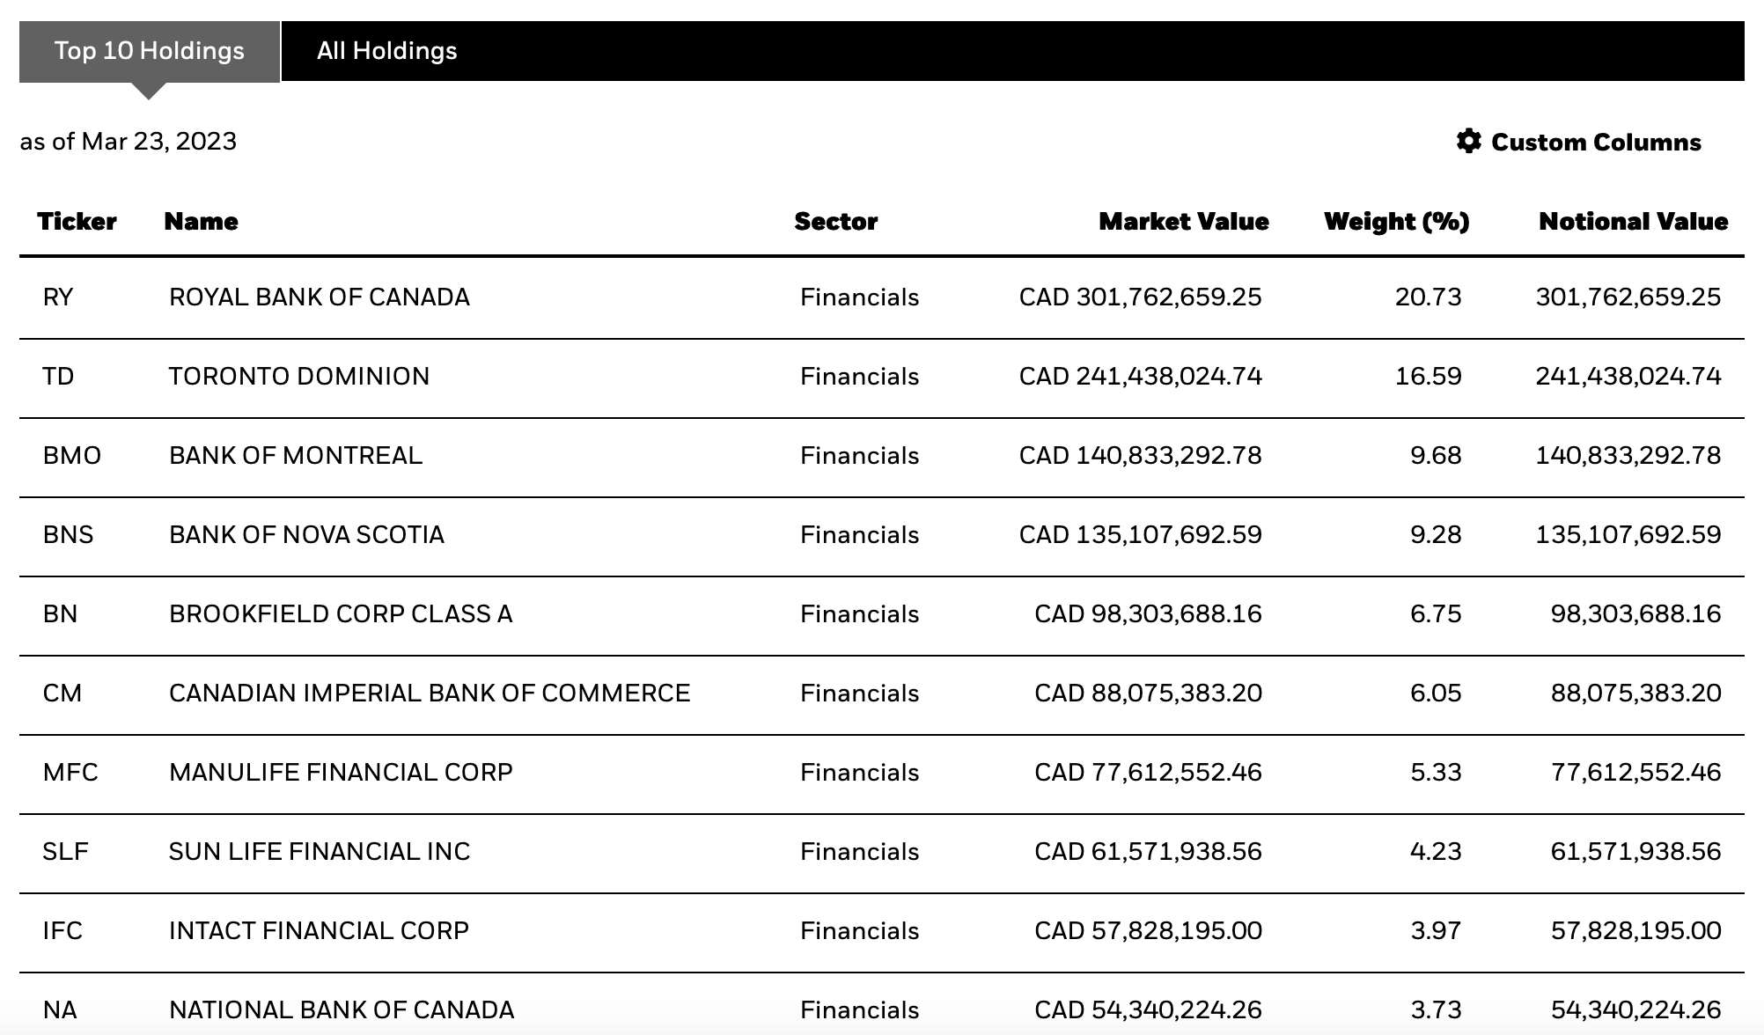Sort by Market Value column header

pos(1183,221)
